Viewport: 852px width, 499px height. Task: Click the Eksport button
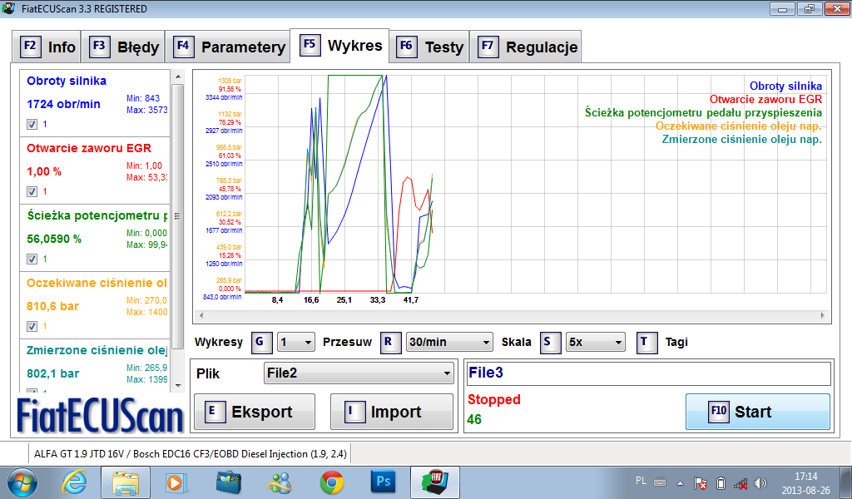pos(254,412)
